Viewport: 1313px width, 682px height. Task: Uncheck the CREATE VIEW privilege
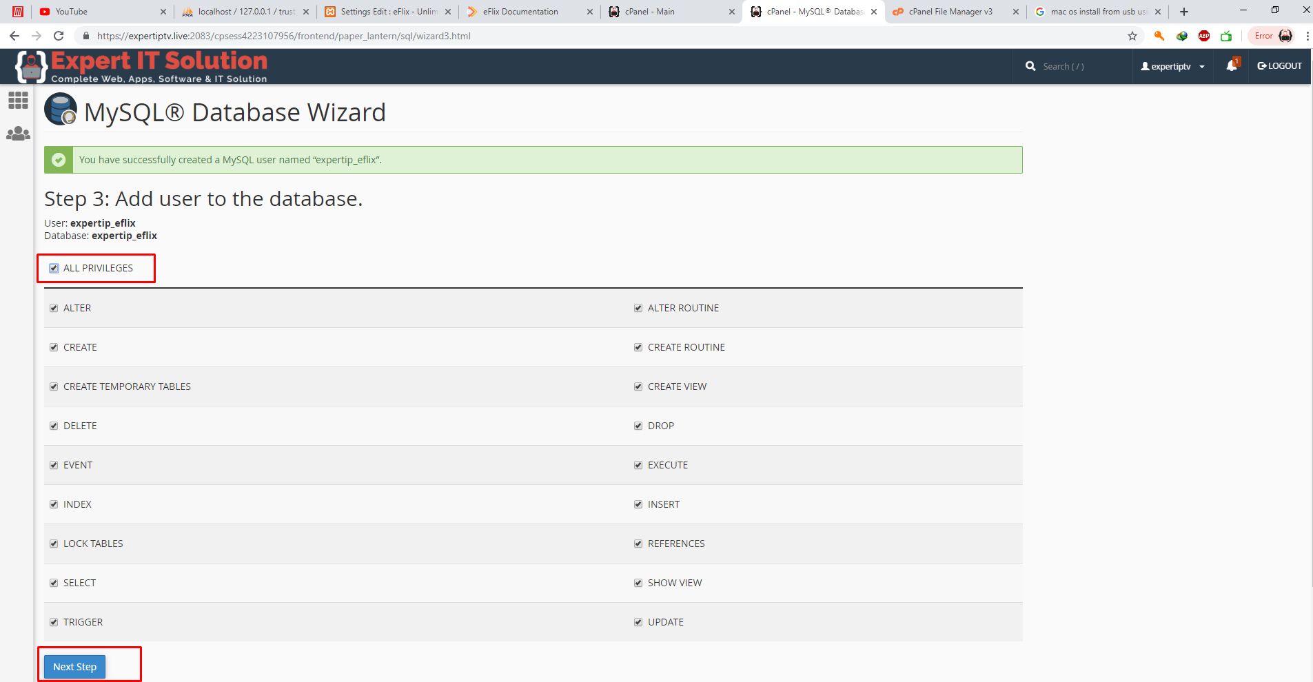[x=638, y=386]
